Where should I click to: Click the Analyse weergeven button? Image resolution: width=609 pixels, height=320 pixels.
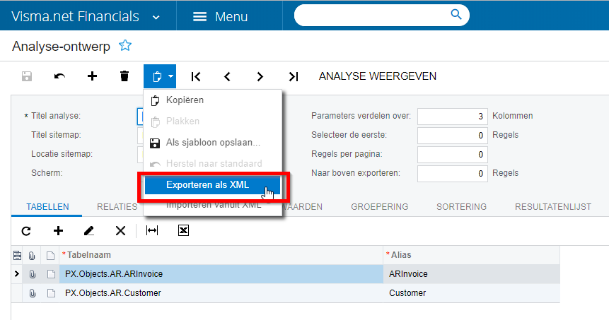click(x=378, y=76)
